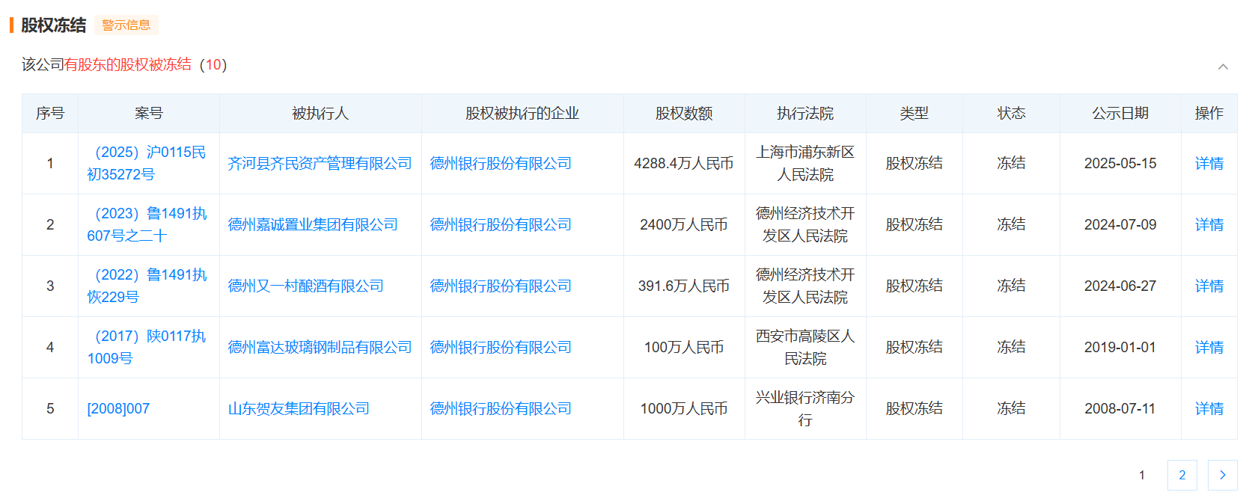Click the 西安市高陵区人民法院 court cell
Image resolution: width=1249 pixels, height=501 pixels.
coord(805,347)
